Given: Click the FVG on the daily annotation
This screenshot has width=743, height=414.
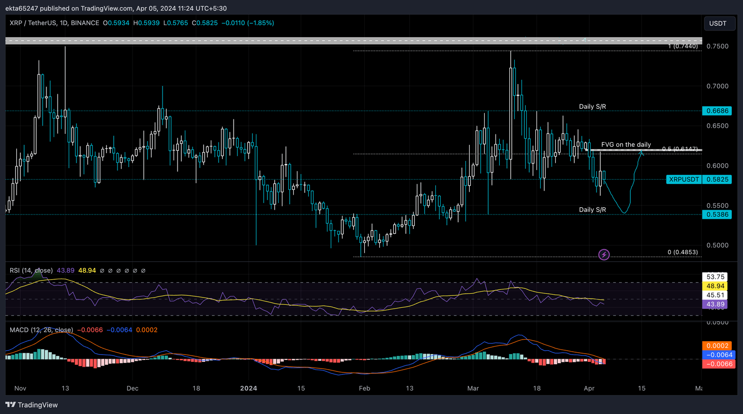Looking at the screenshot, I should pyautogui.click(x=626, y=144).
